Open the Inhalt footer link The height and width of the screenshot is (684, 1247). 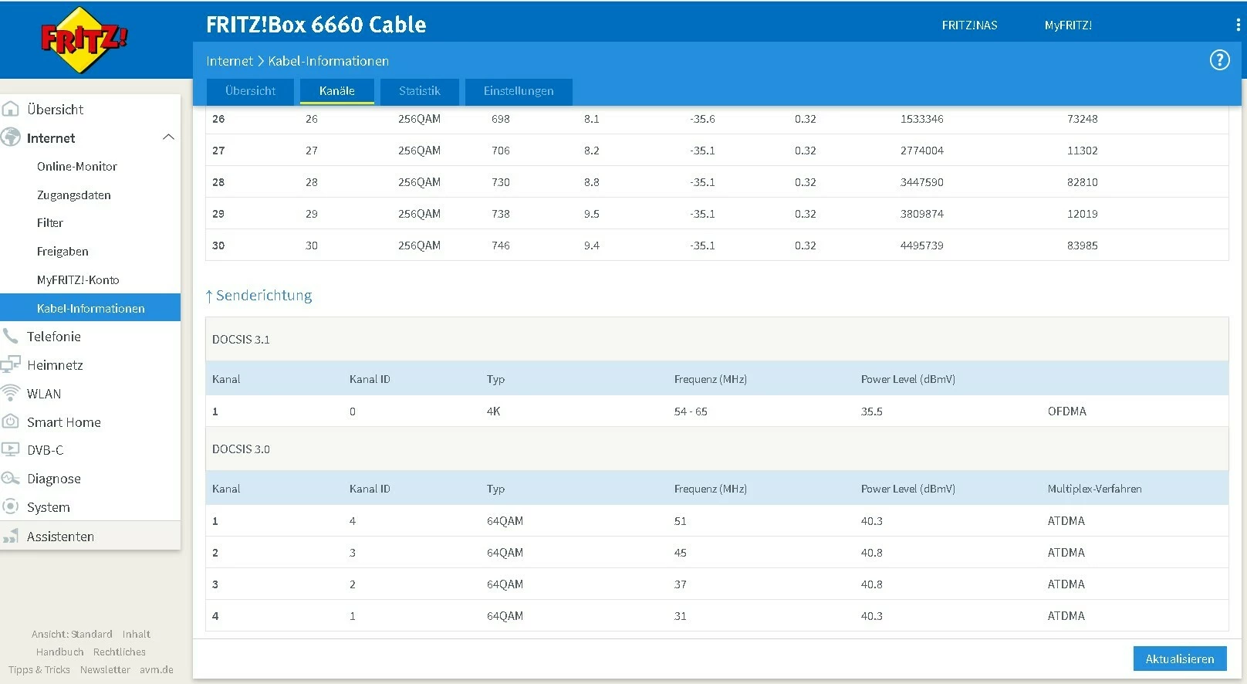click(137, 634)
